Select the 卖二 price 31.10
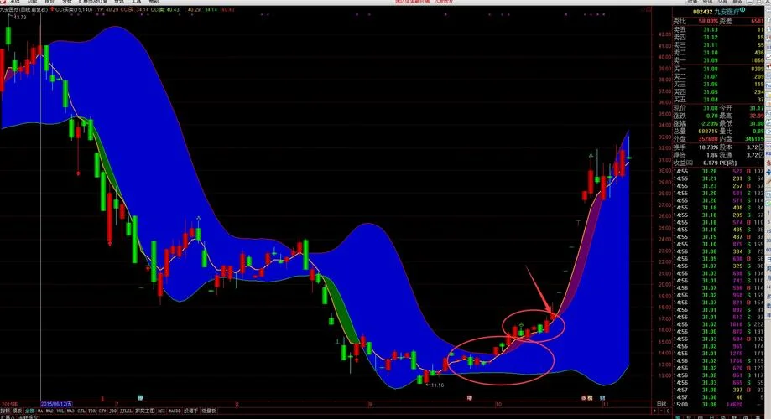This screenshot has height=419, width=771. tap(710, 53)
